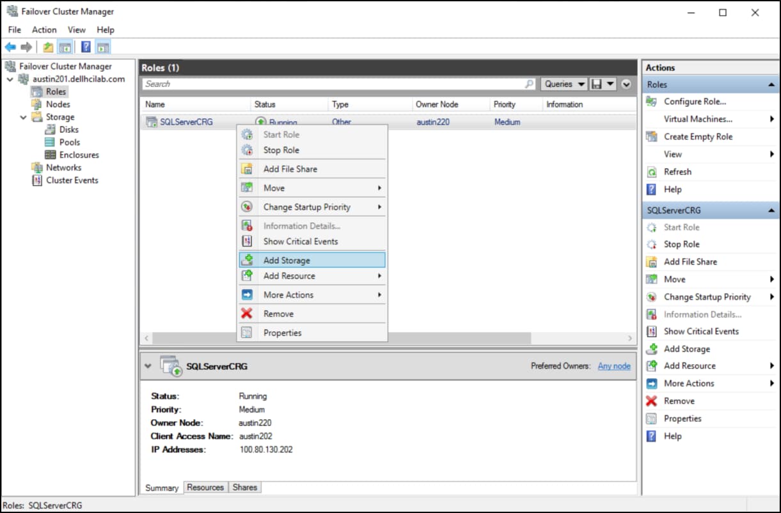Collapse the SQLServerCRG details pane chevron

coord(148,366)
